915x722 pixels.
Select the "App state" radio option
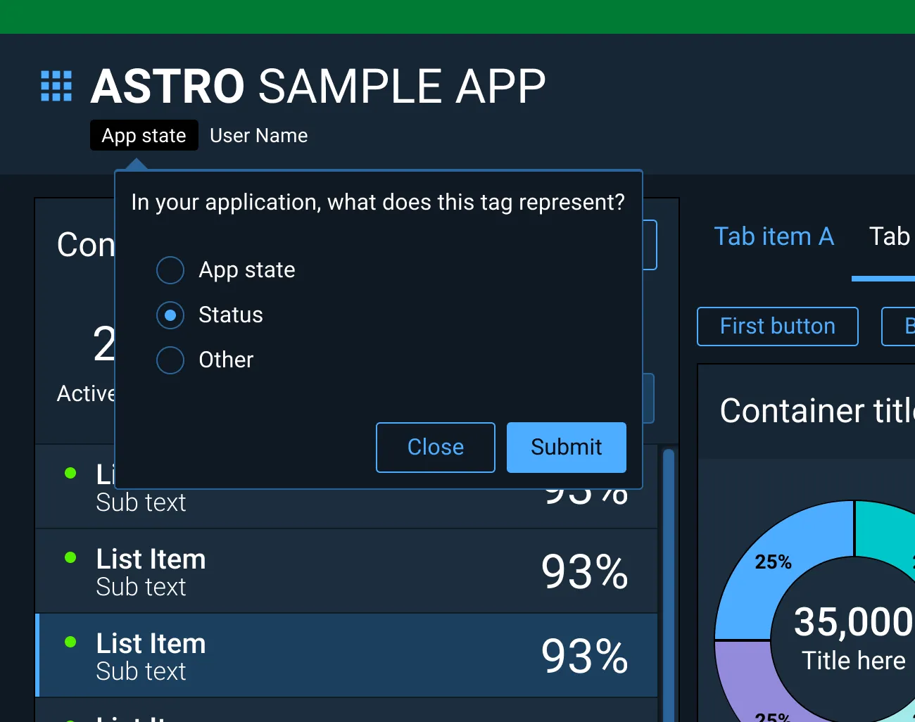point(170,270)
